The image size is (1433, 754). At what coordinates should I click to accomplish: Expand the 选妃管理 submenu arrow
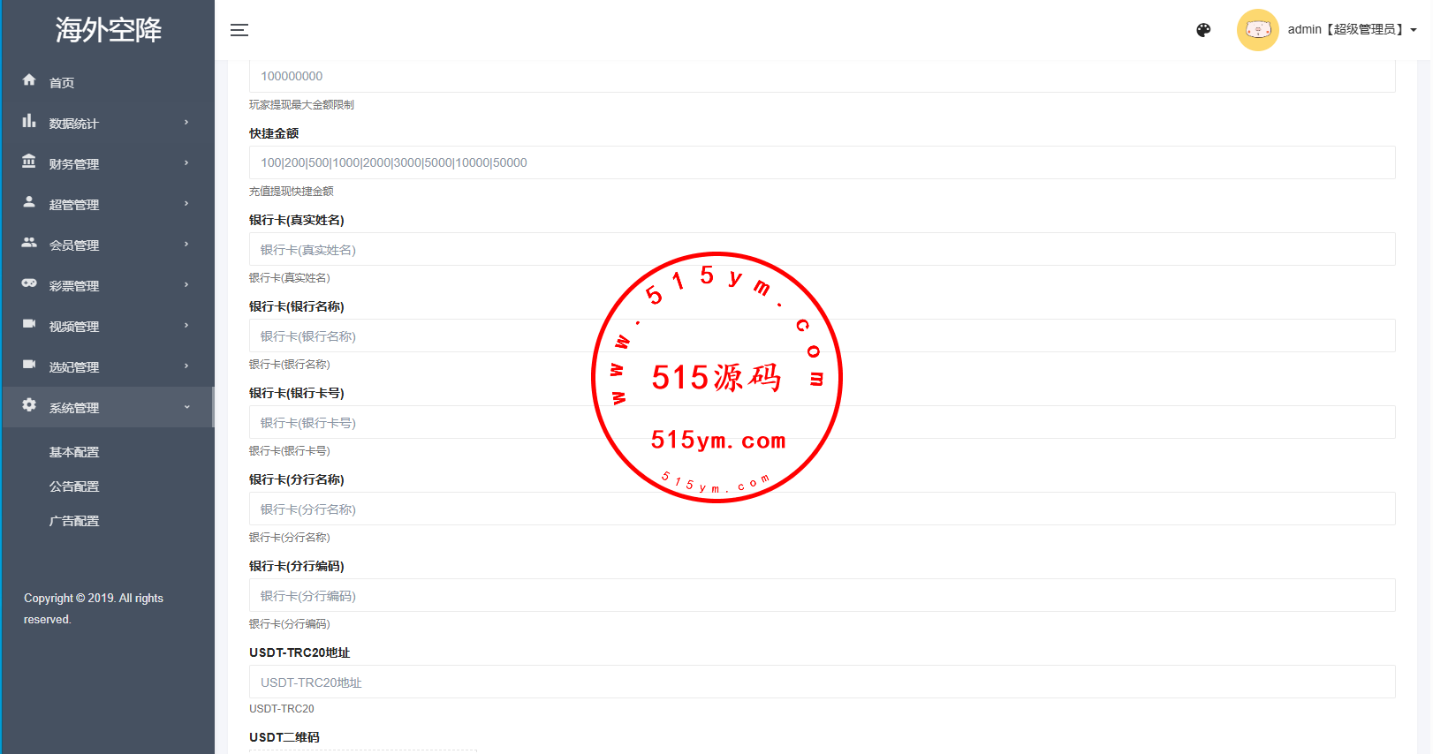point(186,366)
